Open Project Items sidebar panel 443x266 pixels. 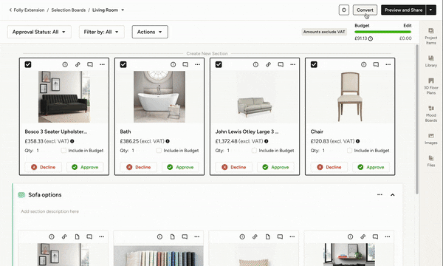(431, 36)
